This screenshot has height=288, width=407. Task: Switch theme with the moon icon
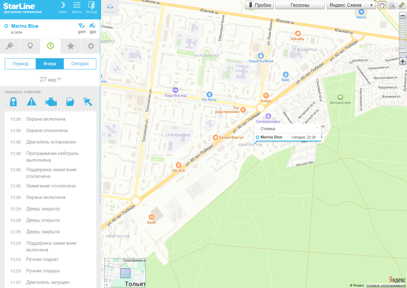coord(63,8)
